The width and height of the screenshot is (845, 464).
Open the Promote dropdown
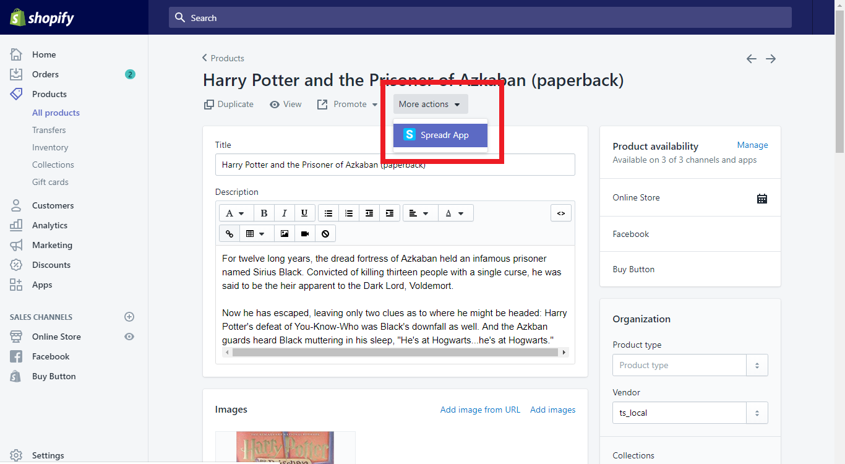point(348,104)
